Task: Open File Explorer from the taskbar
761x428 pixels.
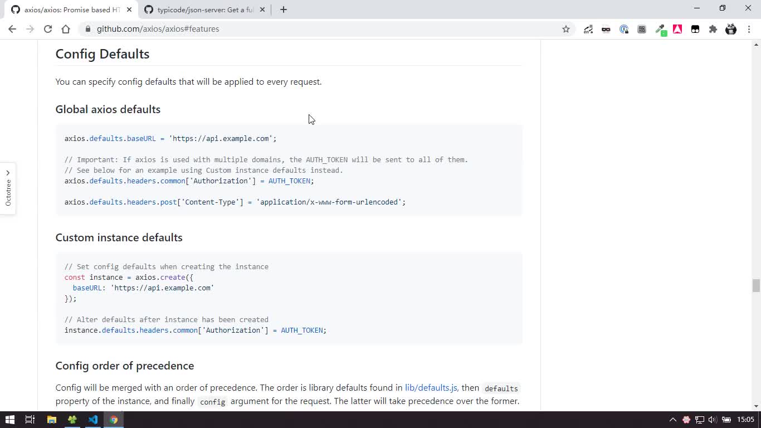Action: (51, 420)
